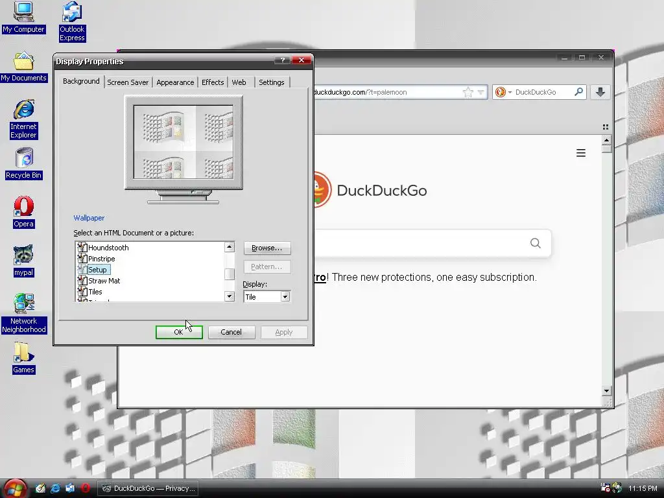Click DuckDuckGo taskbar window button

coord(148,488)
